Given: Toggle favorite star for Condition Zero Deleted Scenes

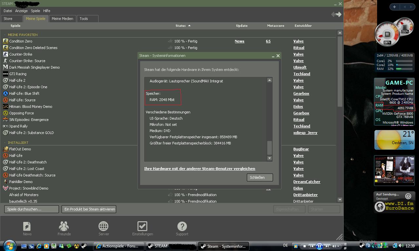Looking at the screenshot, I should (x=170, y=48).
